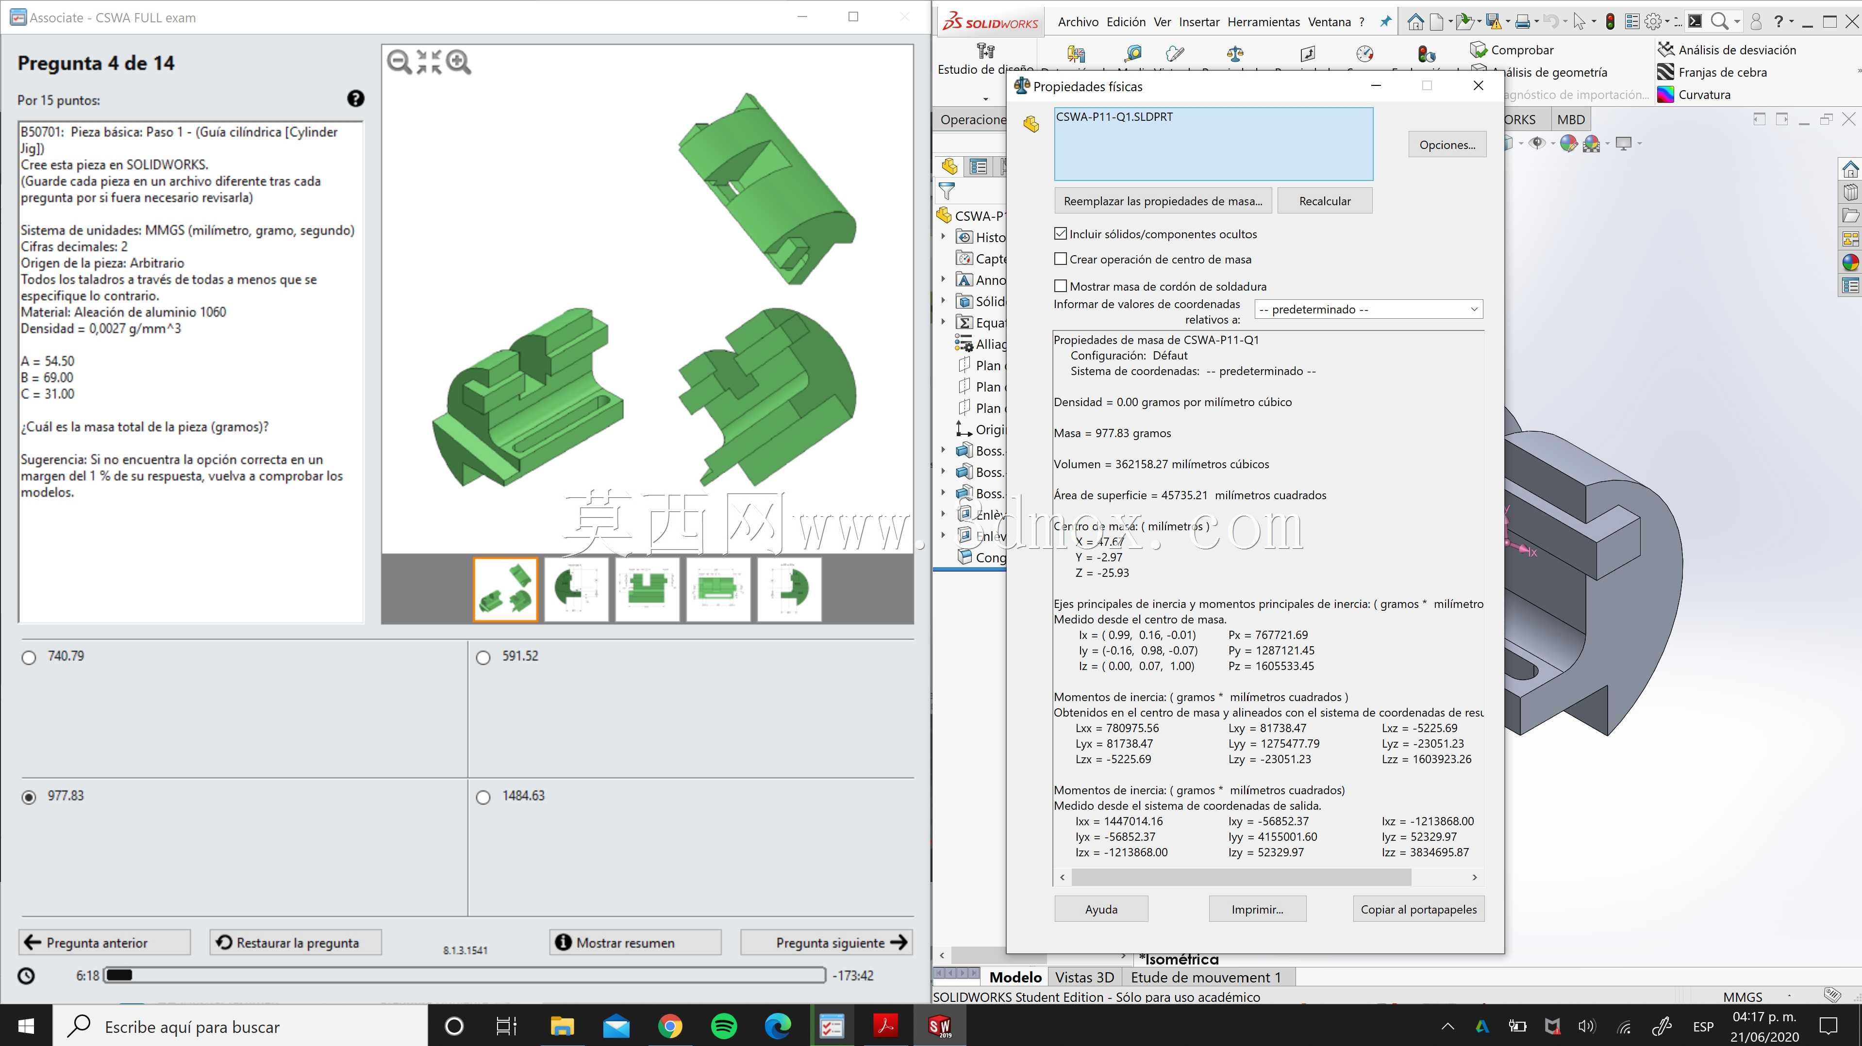Zoom in the exam image viewer
Viewport: 1862px width, 1046px height.
(458, 62)
